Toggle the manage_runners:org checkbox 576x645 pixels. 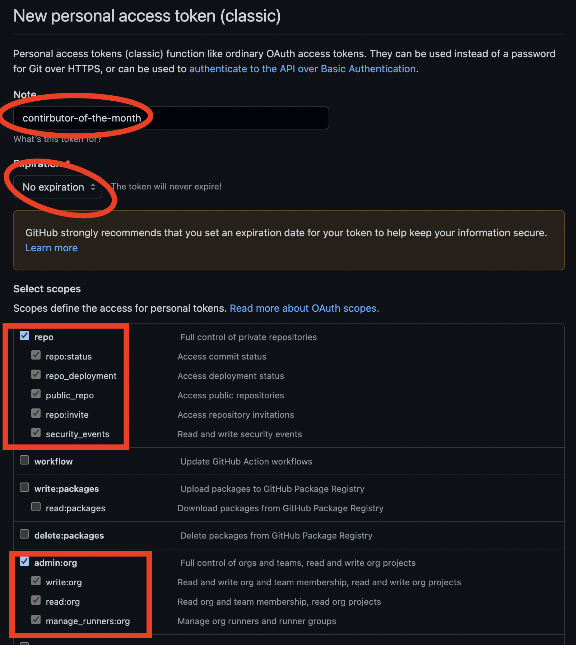click(x=36, y=620)
